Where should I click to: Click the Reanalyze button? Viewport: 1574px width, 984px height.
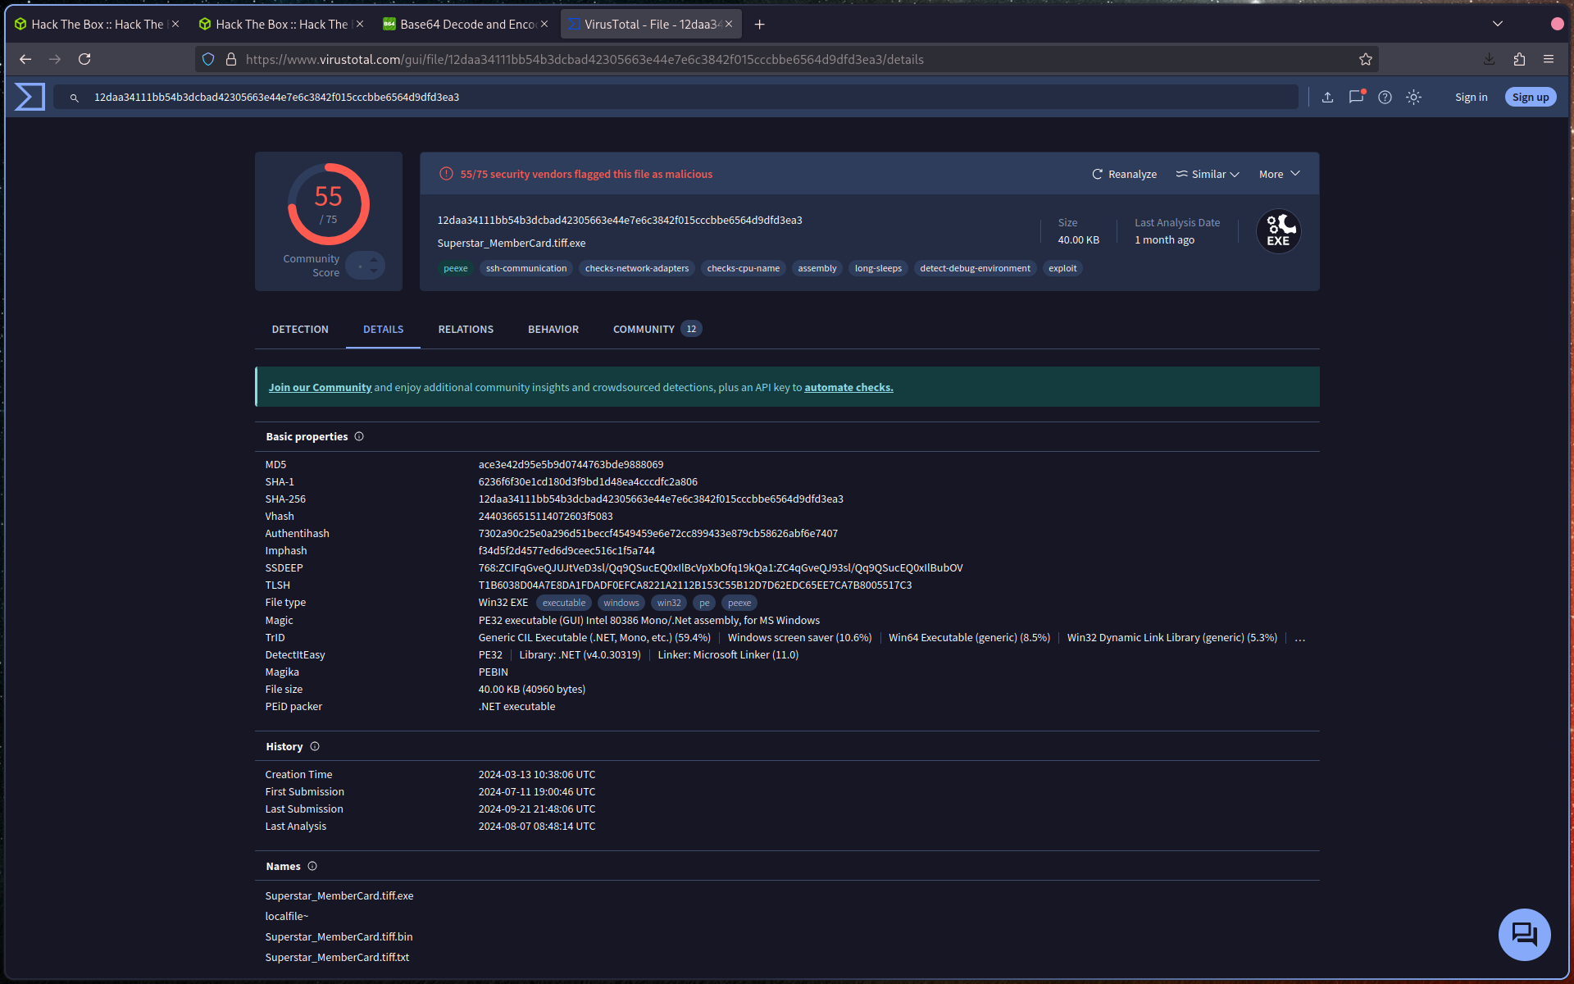pos(1125,174)
